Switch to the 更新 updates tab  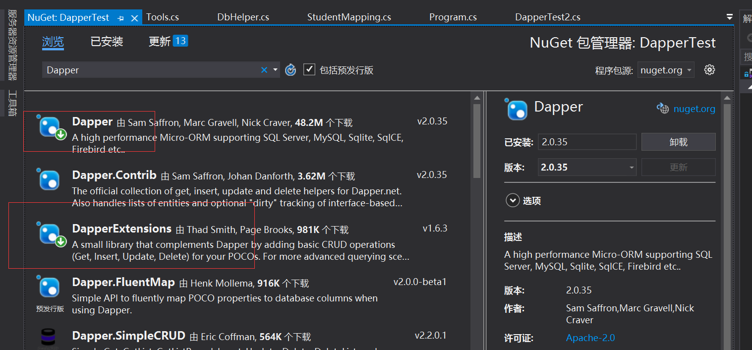point(160,42)
